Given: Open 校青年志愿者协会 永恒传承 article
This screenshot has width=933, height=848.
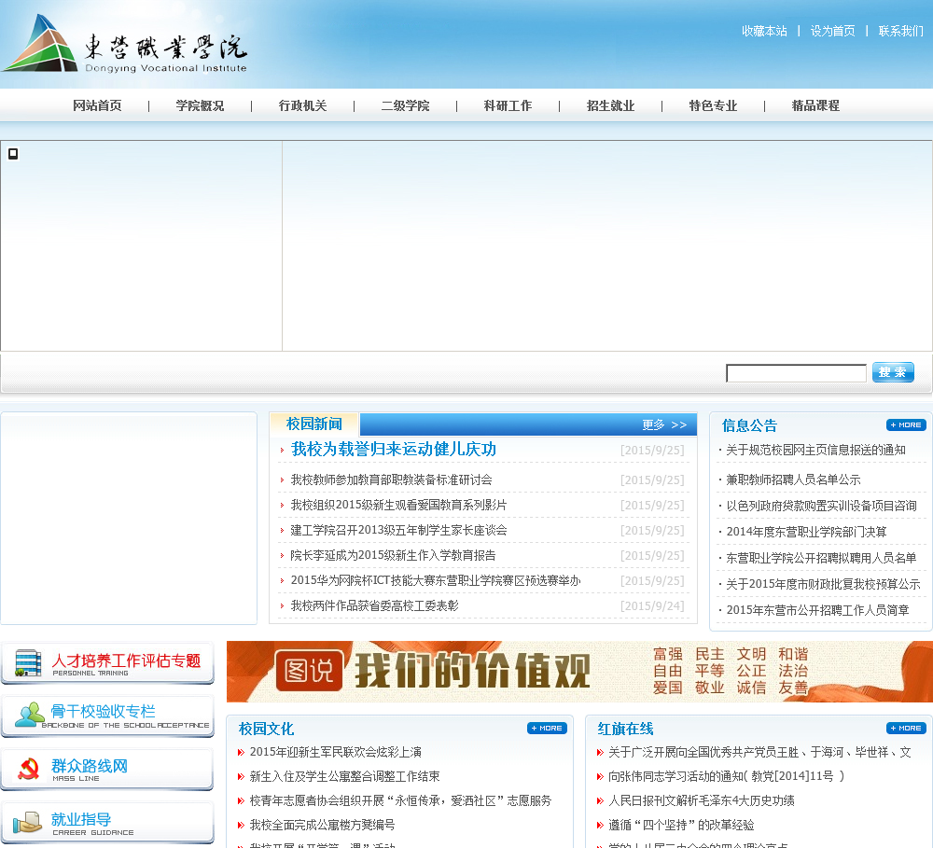Looking at the screenshot, I should pos(400,801).
